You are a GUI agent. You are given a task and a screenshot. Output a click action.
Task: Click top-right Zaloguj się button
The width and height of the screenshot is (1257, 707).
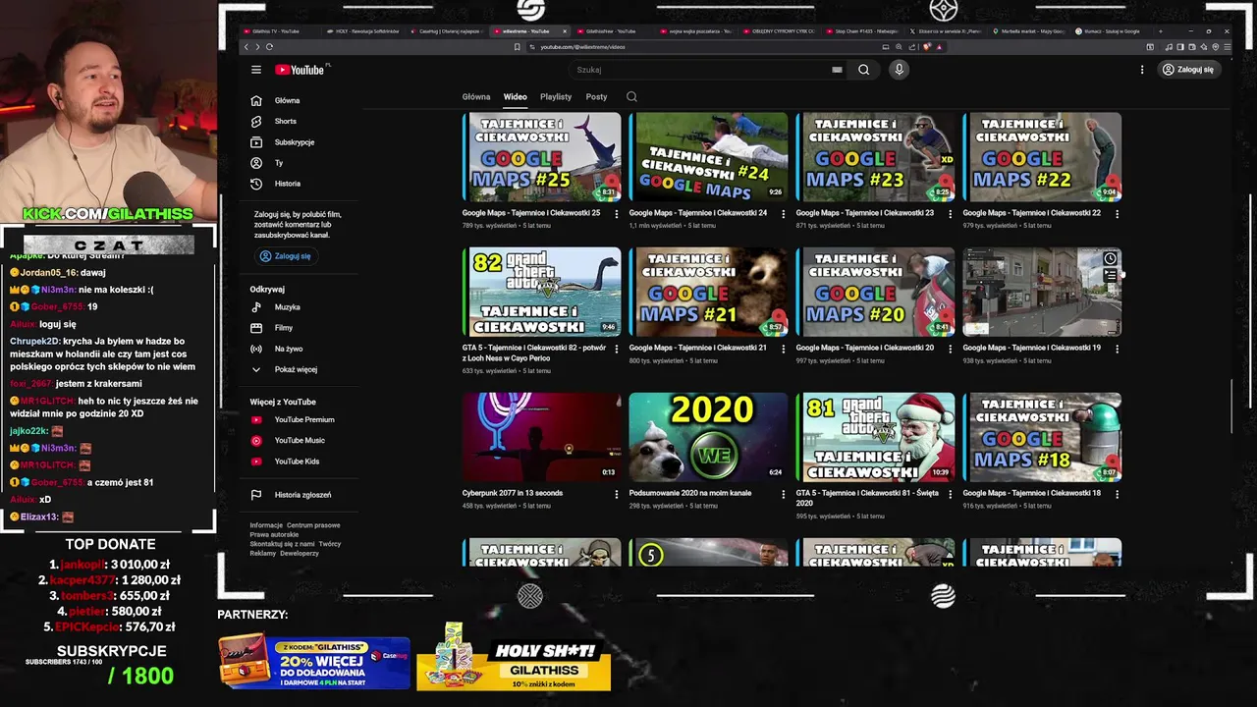(1188, 70)
